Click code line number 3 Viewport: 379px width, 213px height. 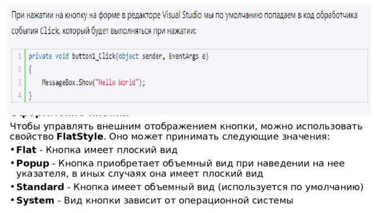pyautogui.click(x=20, y=83)
